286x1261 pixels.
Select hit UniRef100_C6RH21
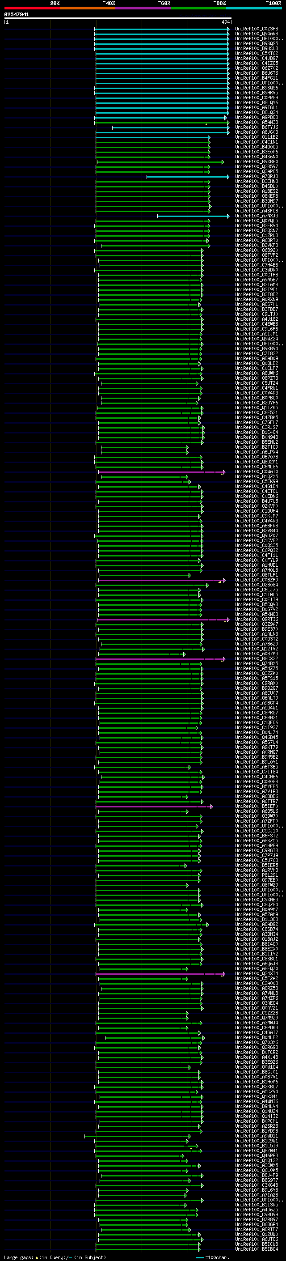point(257,718)
